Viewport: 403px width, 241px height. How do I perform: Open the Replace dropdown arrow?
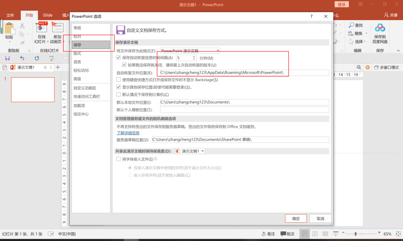pos(366,34)
